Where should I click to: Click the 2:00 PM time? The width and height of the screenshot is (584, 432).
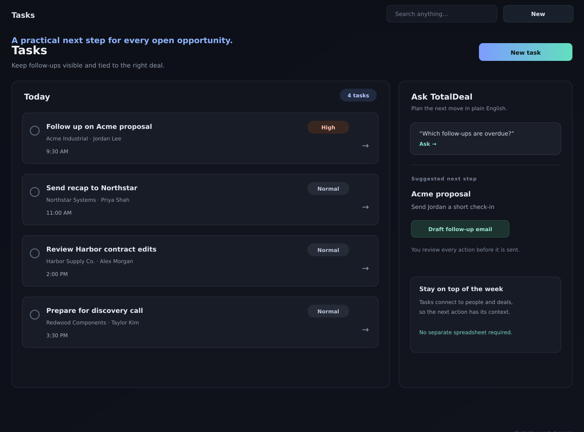click(x=57, y=274)
